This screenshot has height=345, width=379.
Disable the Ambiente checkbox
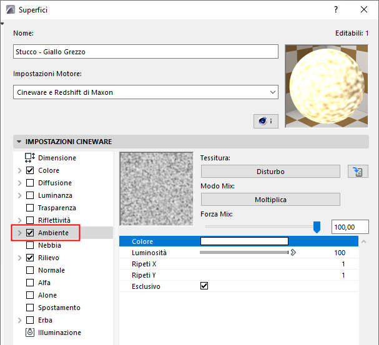click(30, 233)
